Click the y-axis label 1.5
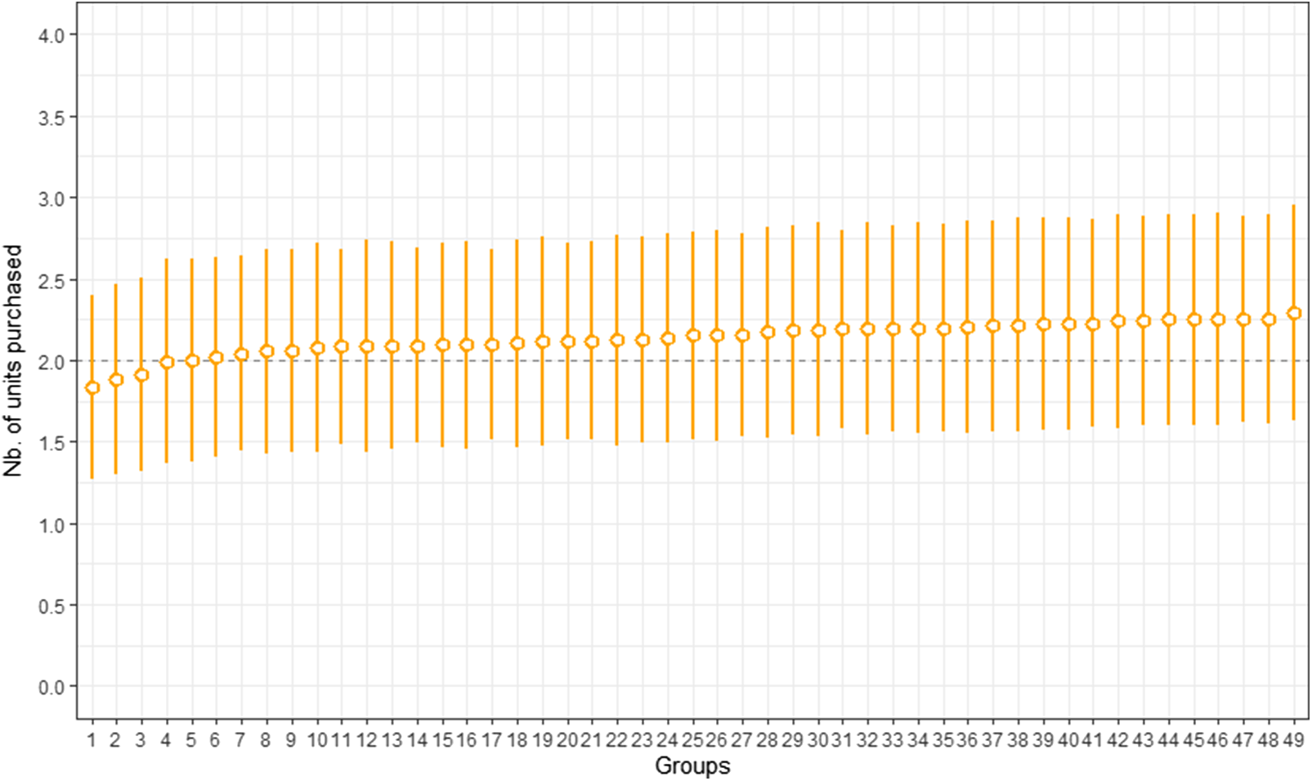The image size is (1312, 781). (x=50, y=443)
